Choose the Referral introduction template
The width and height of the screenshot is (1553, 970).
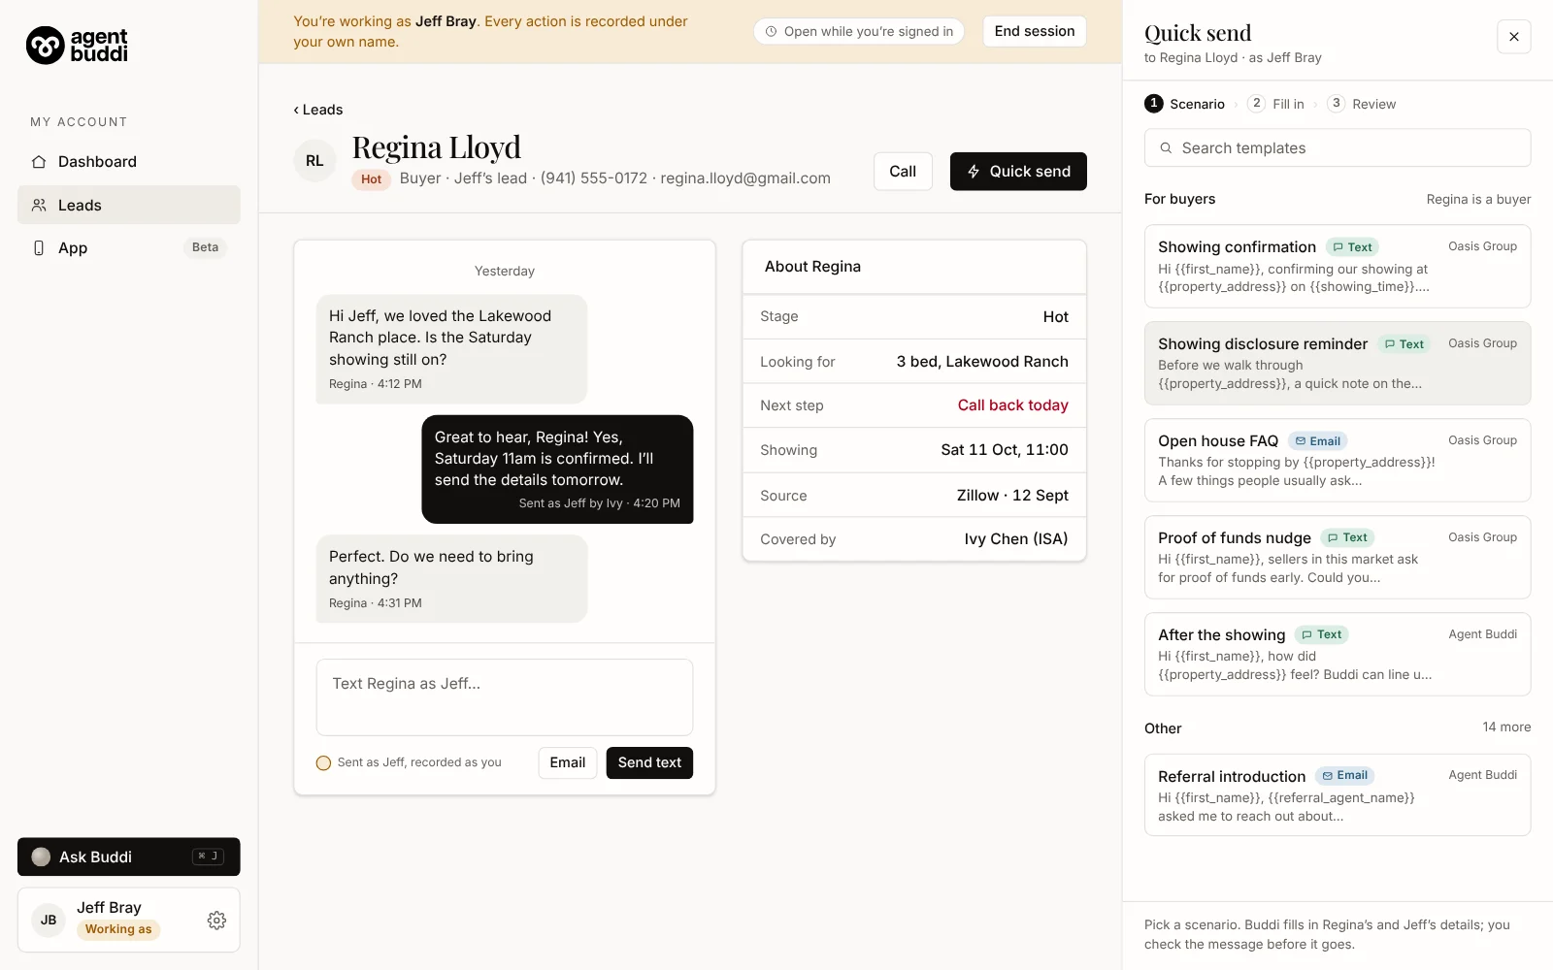pyautogui.click(x=1337, y=795)
